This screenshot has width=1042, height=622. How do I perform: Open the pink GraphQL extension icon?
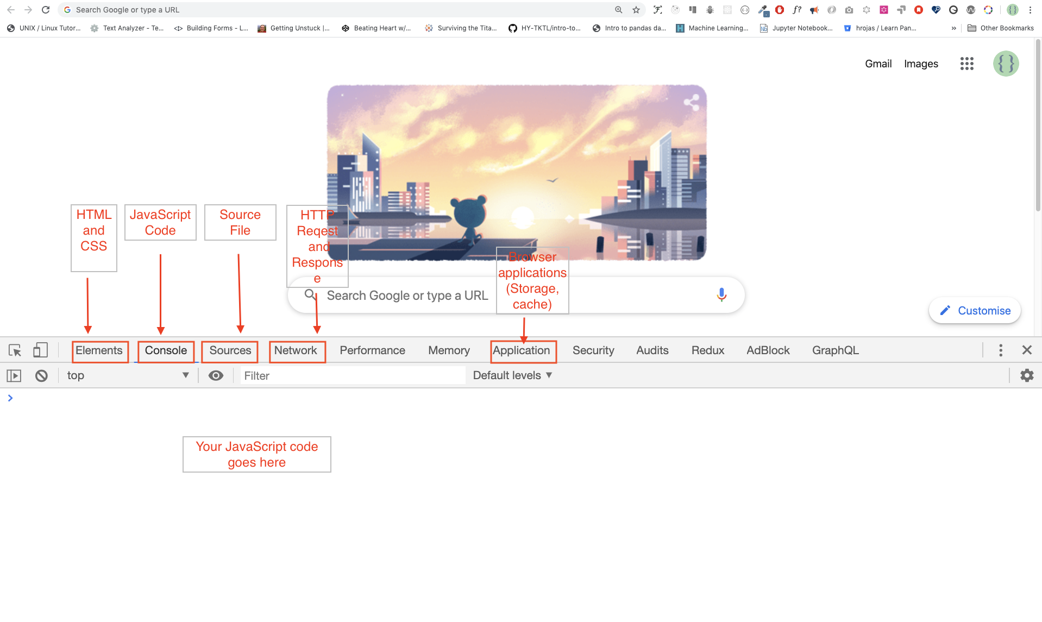tap(884, 10)
